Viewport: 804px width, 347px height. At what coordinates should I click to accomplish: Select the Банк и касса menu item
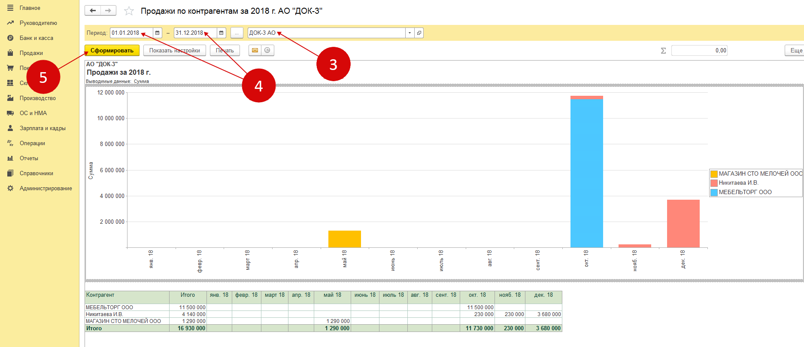(36, 38)
